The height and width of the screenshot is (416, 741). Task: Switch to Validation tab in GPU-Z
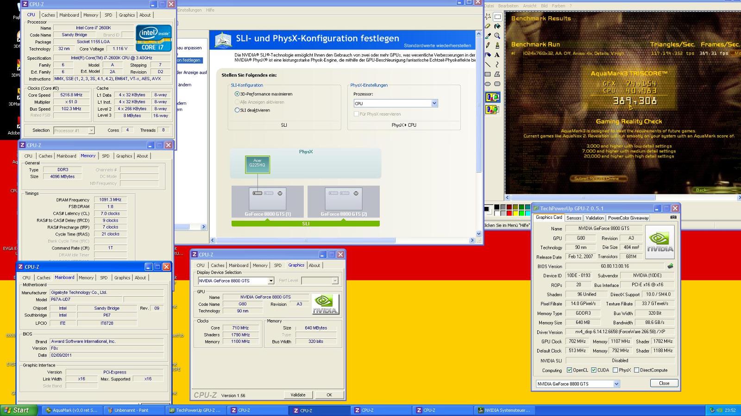pos(594,218)
